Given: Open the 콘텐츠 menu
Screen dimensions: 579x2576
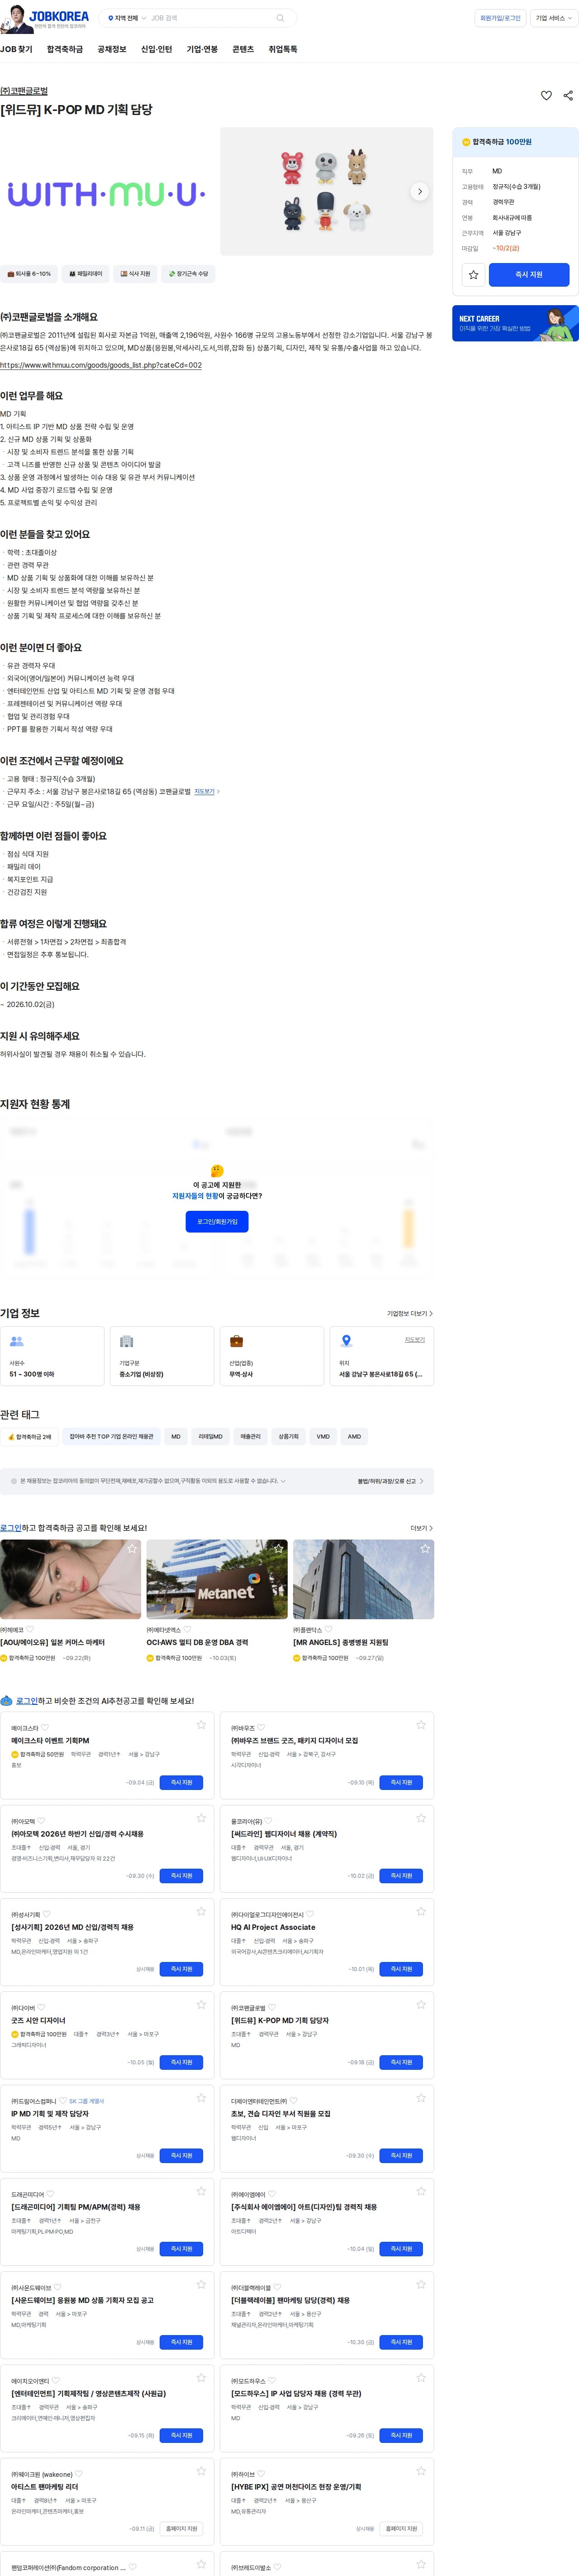Looking at the screenshot, I should click(242, 49).
